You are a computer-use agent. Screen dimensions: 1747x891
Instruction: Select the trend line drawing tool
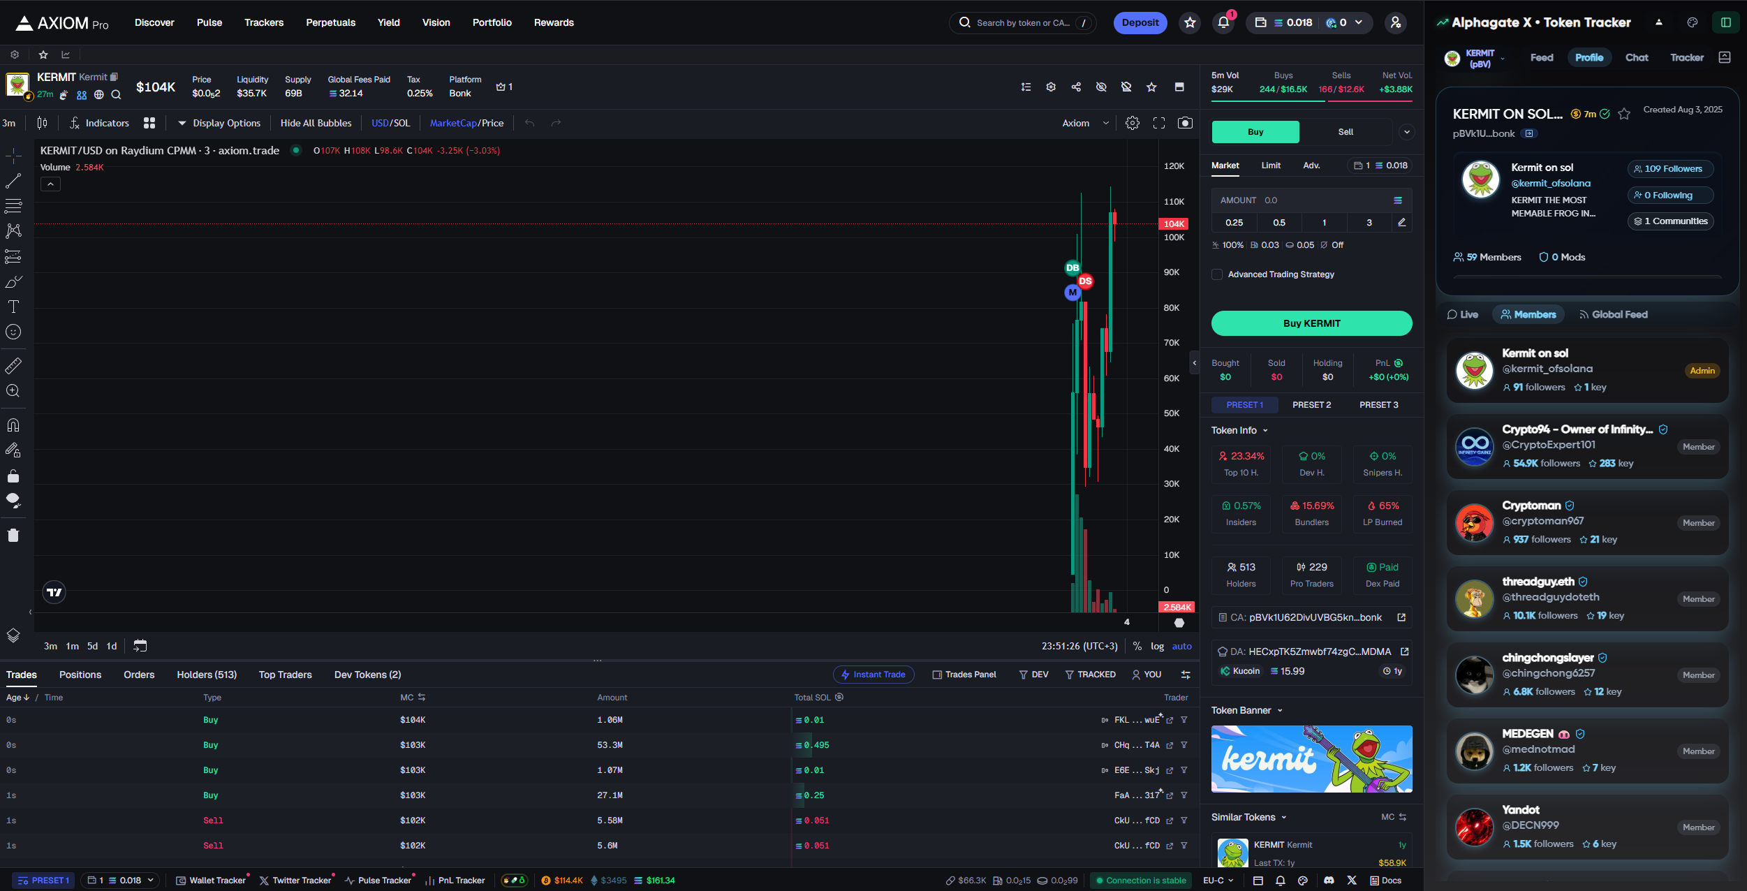13,181
